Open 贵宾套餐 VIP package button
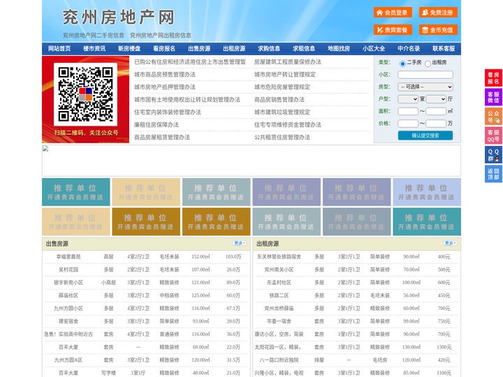Viewport: 503px width, 377px height. point(393,30)
